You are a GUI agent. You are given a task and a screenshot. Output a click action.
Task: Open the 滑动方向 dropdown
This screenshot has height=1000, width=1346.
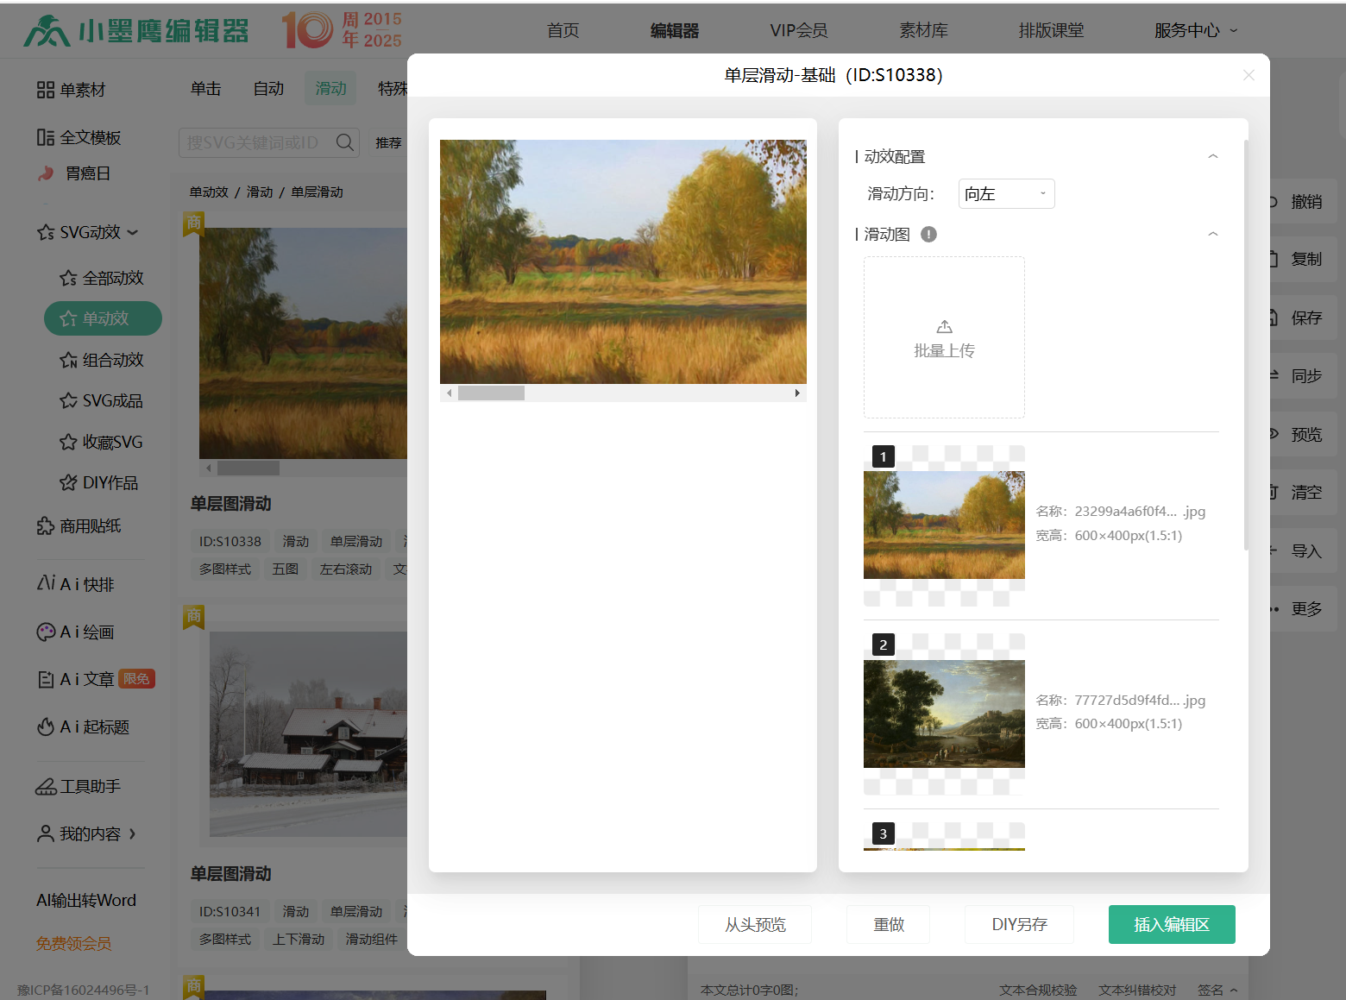click(1005, 194)
